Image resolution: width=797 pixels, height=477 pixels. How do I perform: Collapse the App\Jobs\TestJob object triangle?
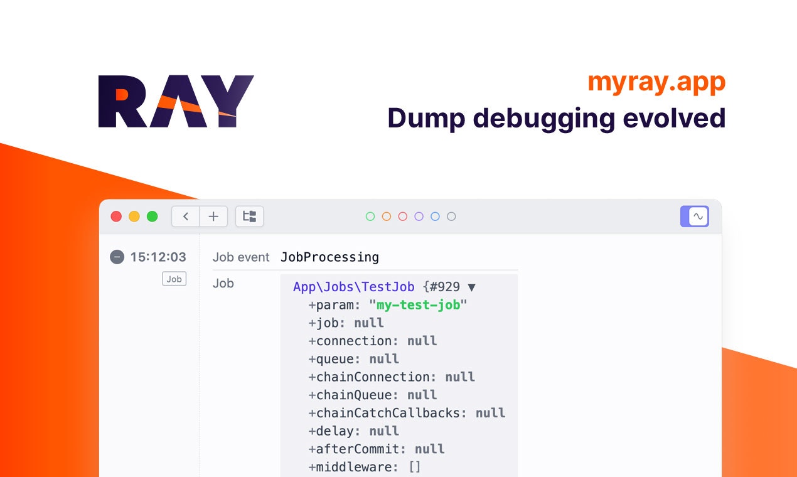click(x=472, y=287)
